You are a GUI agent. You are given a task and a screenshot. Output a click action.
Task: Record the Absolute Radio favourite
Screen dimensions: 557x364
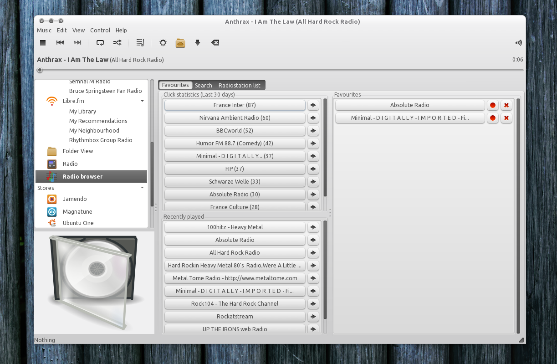point(492,105)
